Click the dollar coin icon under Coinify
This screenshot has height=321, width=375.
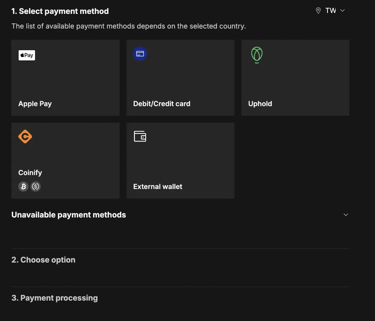click(35, 186)
